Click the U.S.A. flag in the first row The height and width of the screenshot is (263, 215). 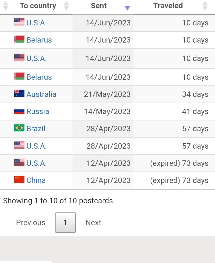coord(19,22)
